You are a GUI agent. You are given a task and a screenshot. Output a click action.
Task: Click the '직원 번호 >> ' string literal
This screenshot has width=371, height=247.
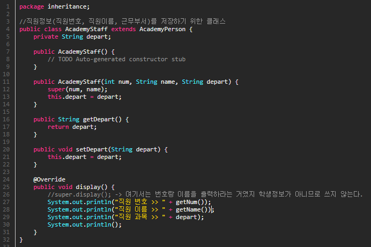[140, 202]
